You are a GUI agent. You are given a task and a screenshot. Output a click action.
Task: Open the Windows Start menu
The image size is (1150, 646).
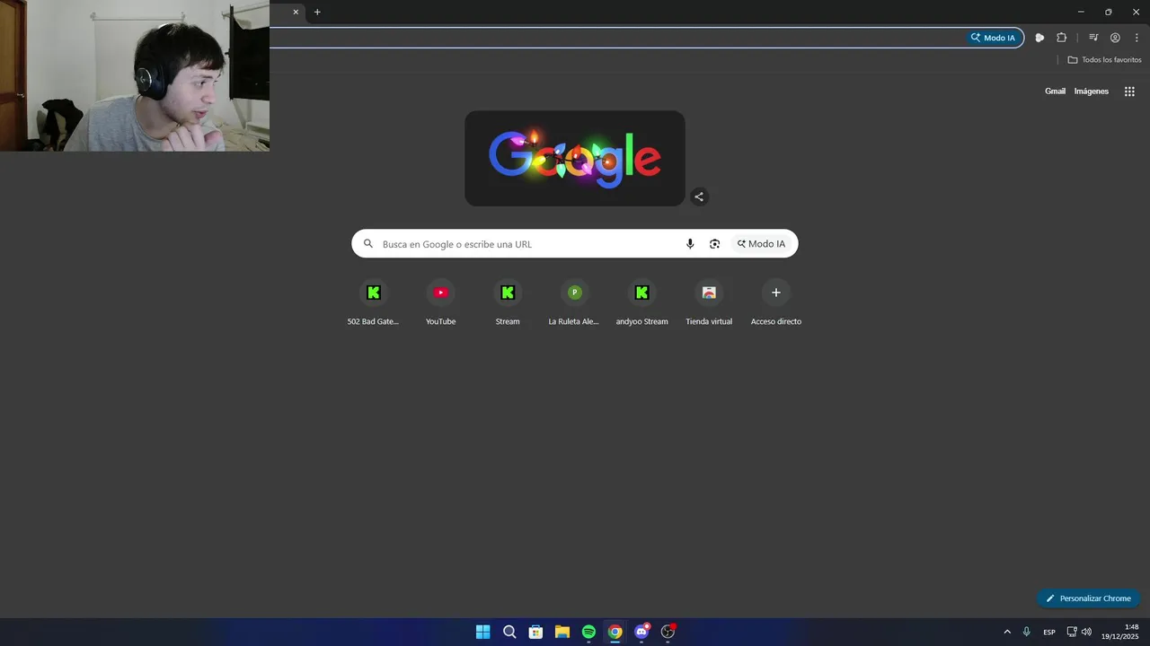click(482, 632)
